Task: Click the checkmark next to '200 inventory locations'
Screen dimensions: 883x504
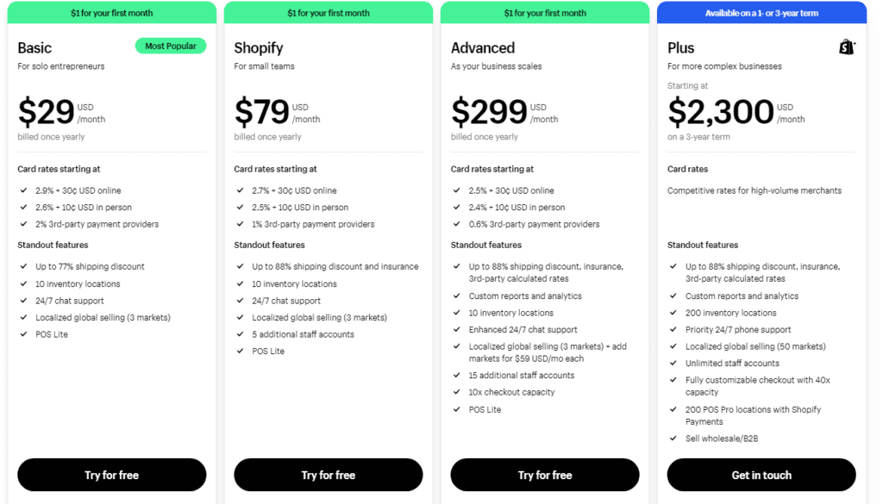Action: pyautogui.click(x=671, y=312)
